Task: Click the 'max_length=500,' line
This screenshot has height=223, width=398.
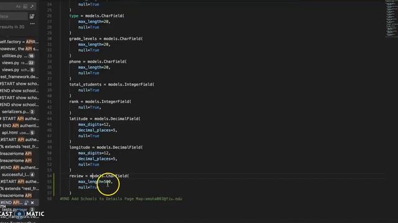Action: (x=95, y=181)
